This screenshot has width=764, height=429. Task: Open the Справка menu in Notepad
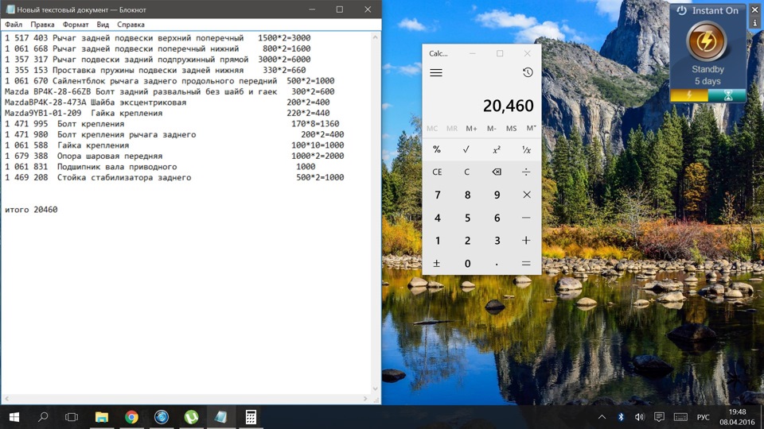coord(131,25)
